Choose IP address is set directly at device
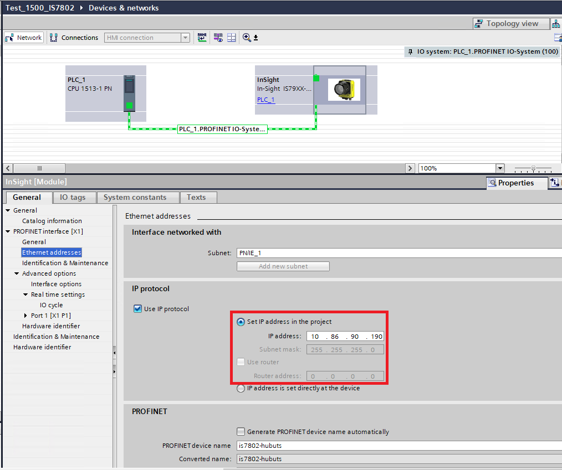 click(241, 388)
